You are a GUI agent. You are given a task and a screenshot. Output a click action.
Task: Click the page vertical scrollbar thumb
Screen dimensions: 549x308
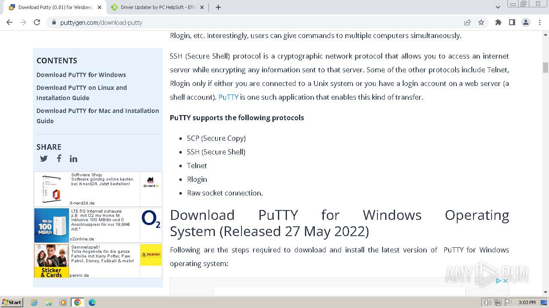pyautogui.click(x=546, y=68)
